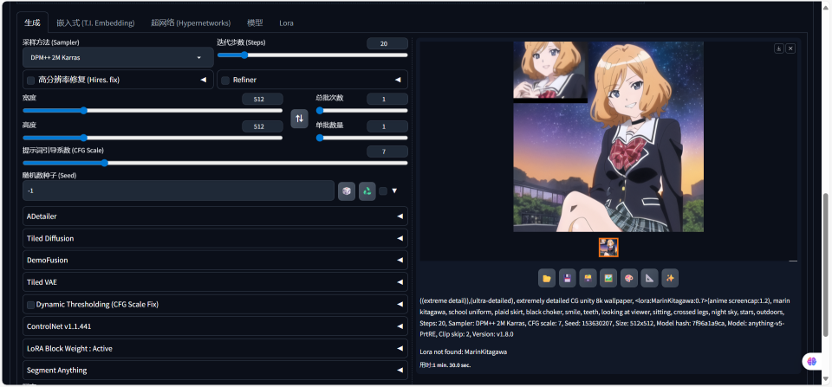
Task: Click the generation time text 用时
Action: click(445, 365)
